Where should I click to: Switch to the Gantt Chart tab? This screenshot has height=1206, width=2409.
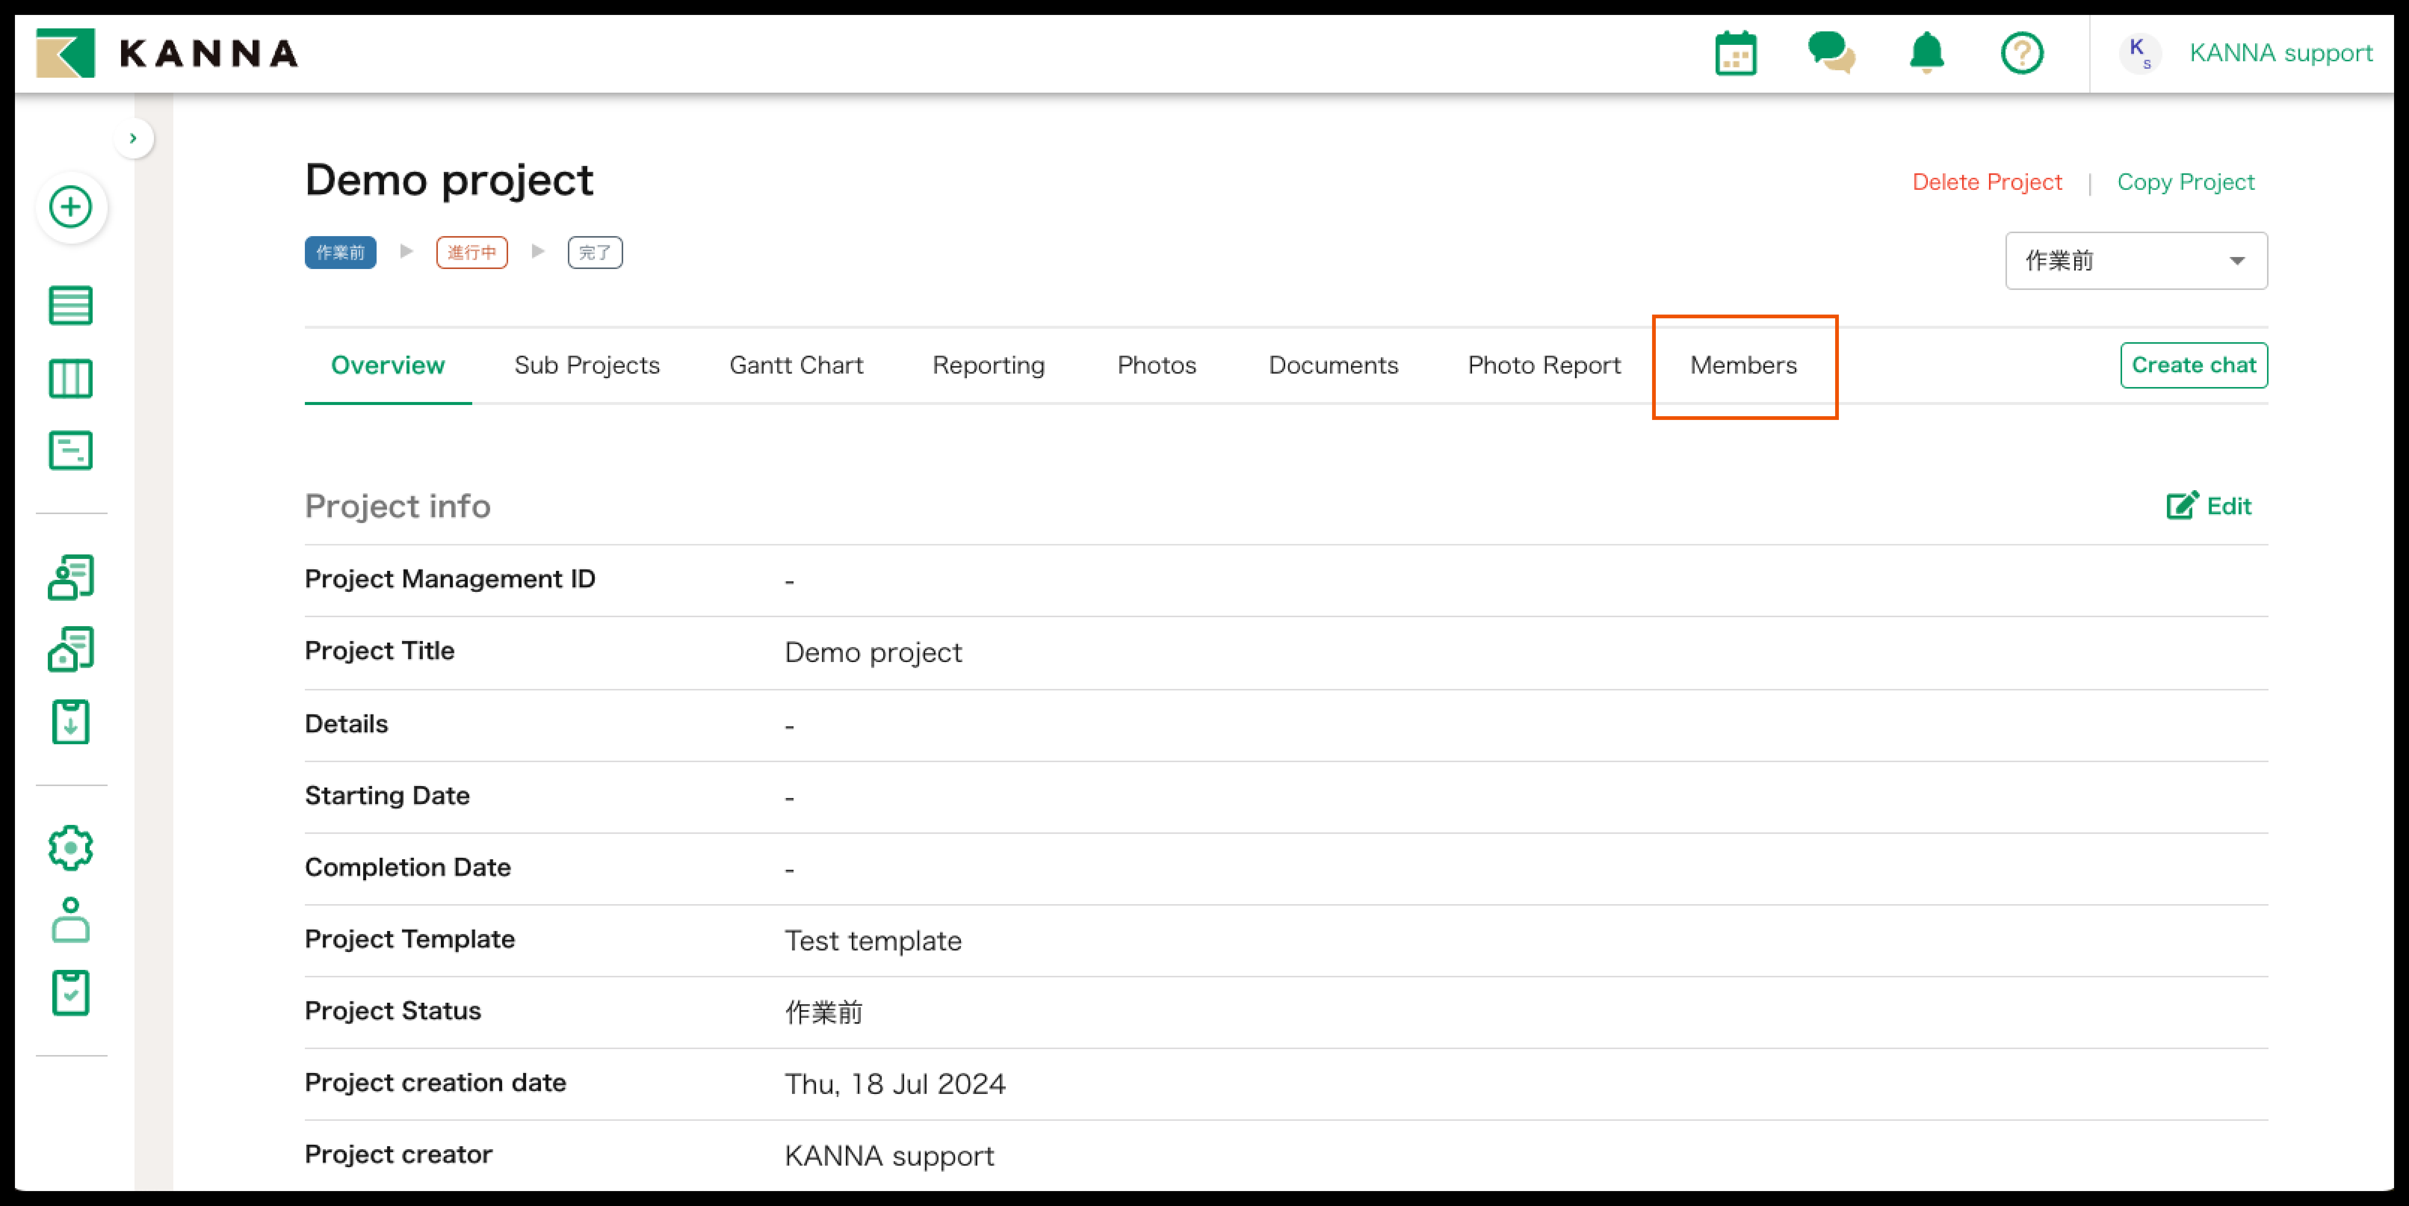tap(796, 365)
